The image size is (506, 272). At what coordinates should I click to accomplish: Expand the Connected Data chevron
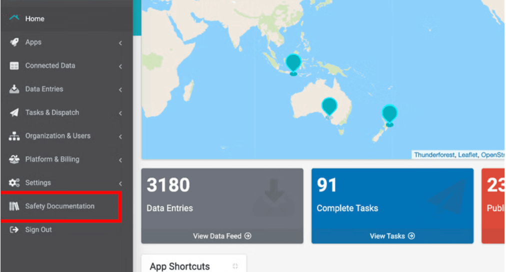point(120,66)
